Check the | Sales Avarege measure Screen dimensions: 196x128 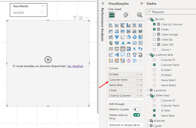tap(154, 34)
